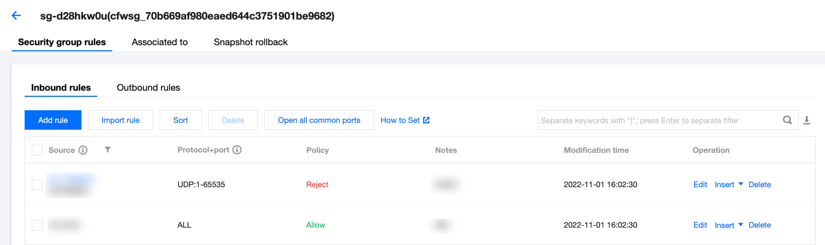
Task: Click Open all common ports button
Action: 319,120
